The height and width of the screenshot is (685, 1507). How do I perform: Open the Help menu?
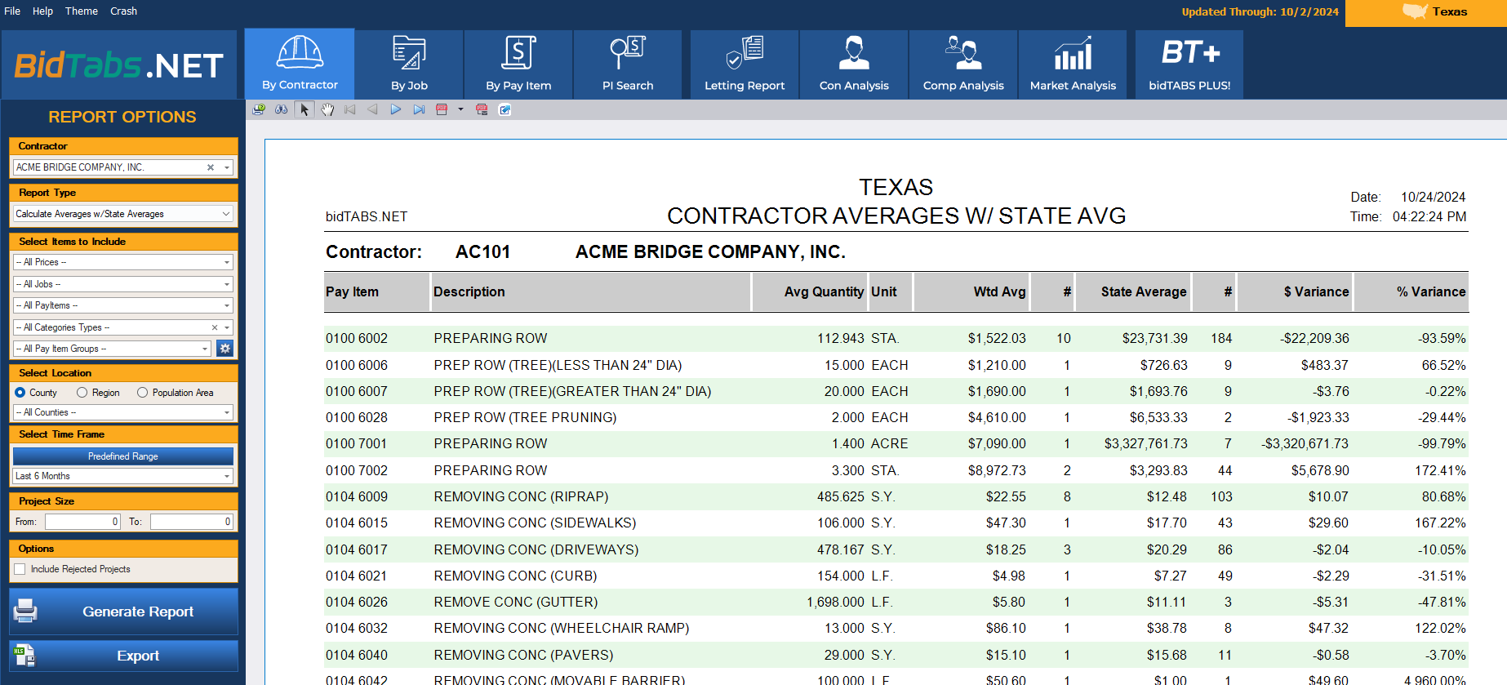[42, 11]
